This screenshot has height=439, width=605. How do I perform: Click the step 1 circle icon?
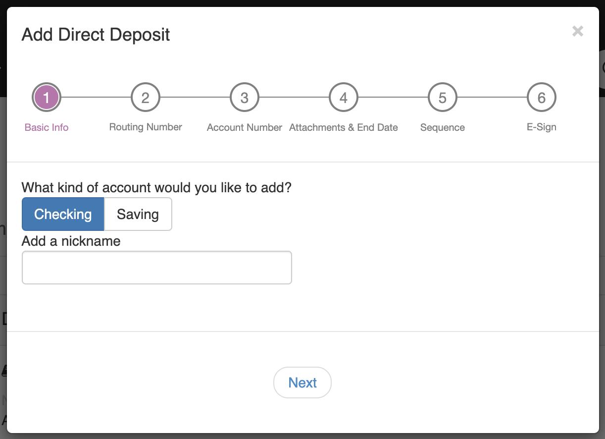[47, 98]
